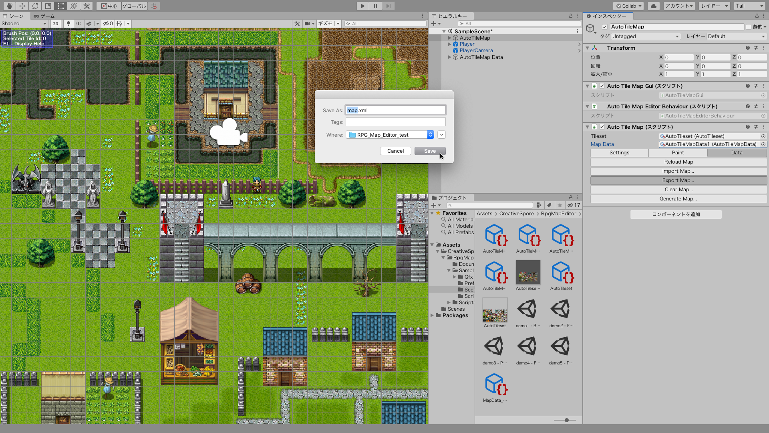Screen dimensions: 769x433
Task: Select the Transform tool in toolbar
Action: tap(74, 6)
